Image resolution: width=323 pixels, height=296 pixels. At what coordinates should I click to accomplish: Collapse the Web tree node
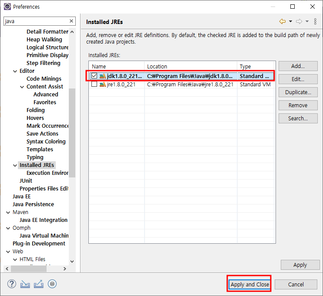pos(8,252)
